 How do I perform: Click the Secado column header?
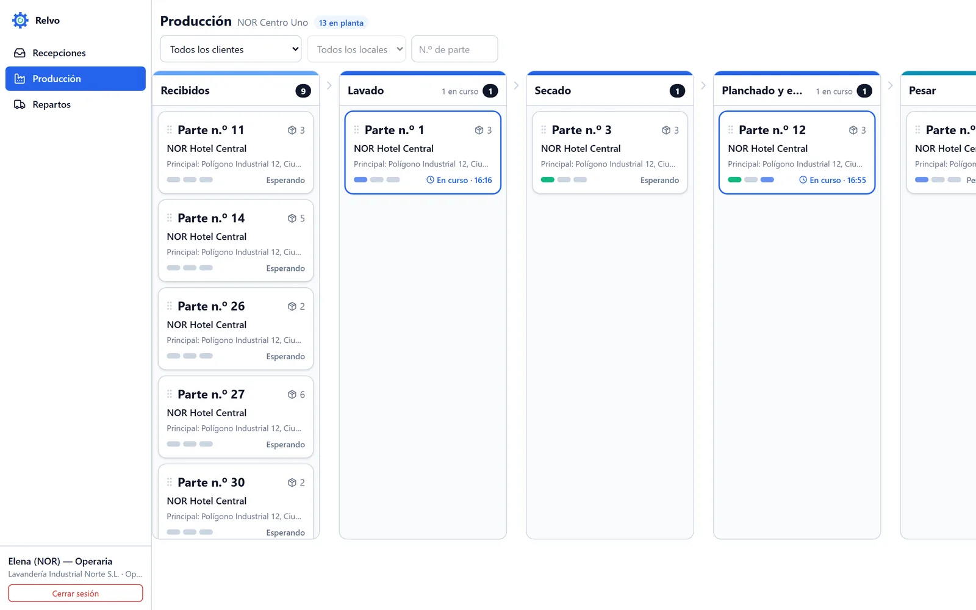pyautogui.click(x=610, y=90)
